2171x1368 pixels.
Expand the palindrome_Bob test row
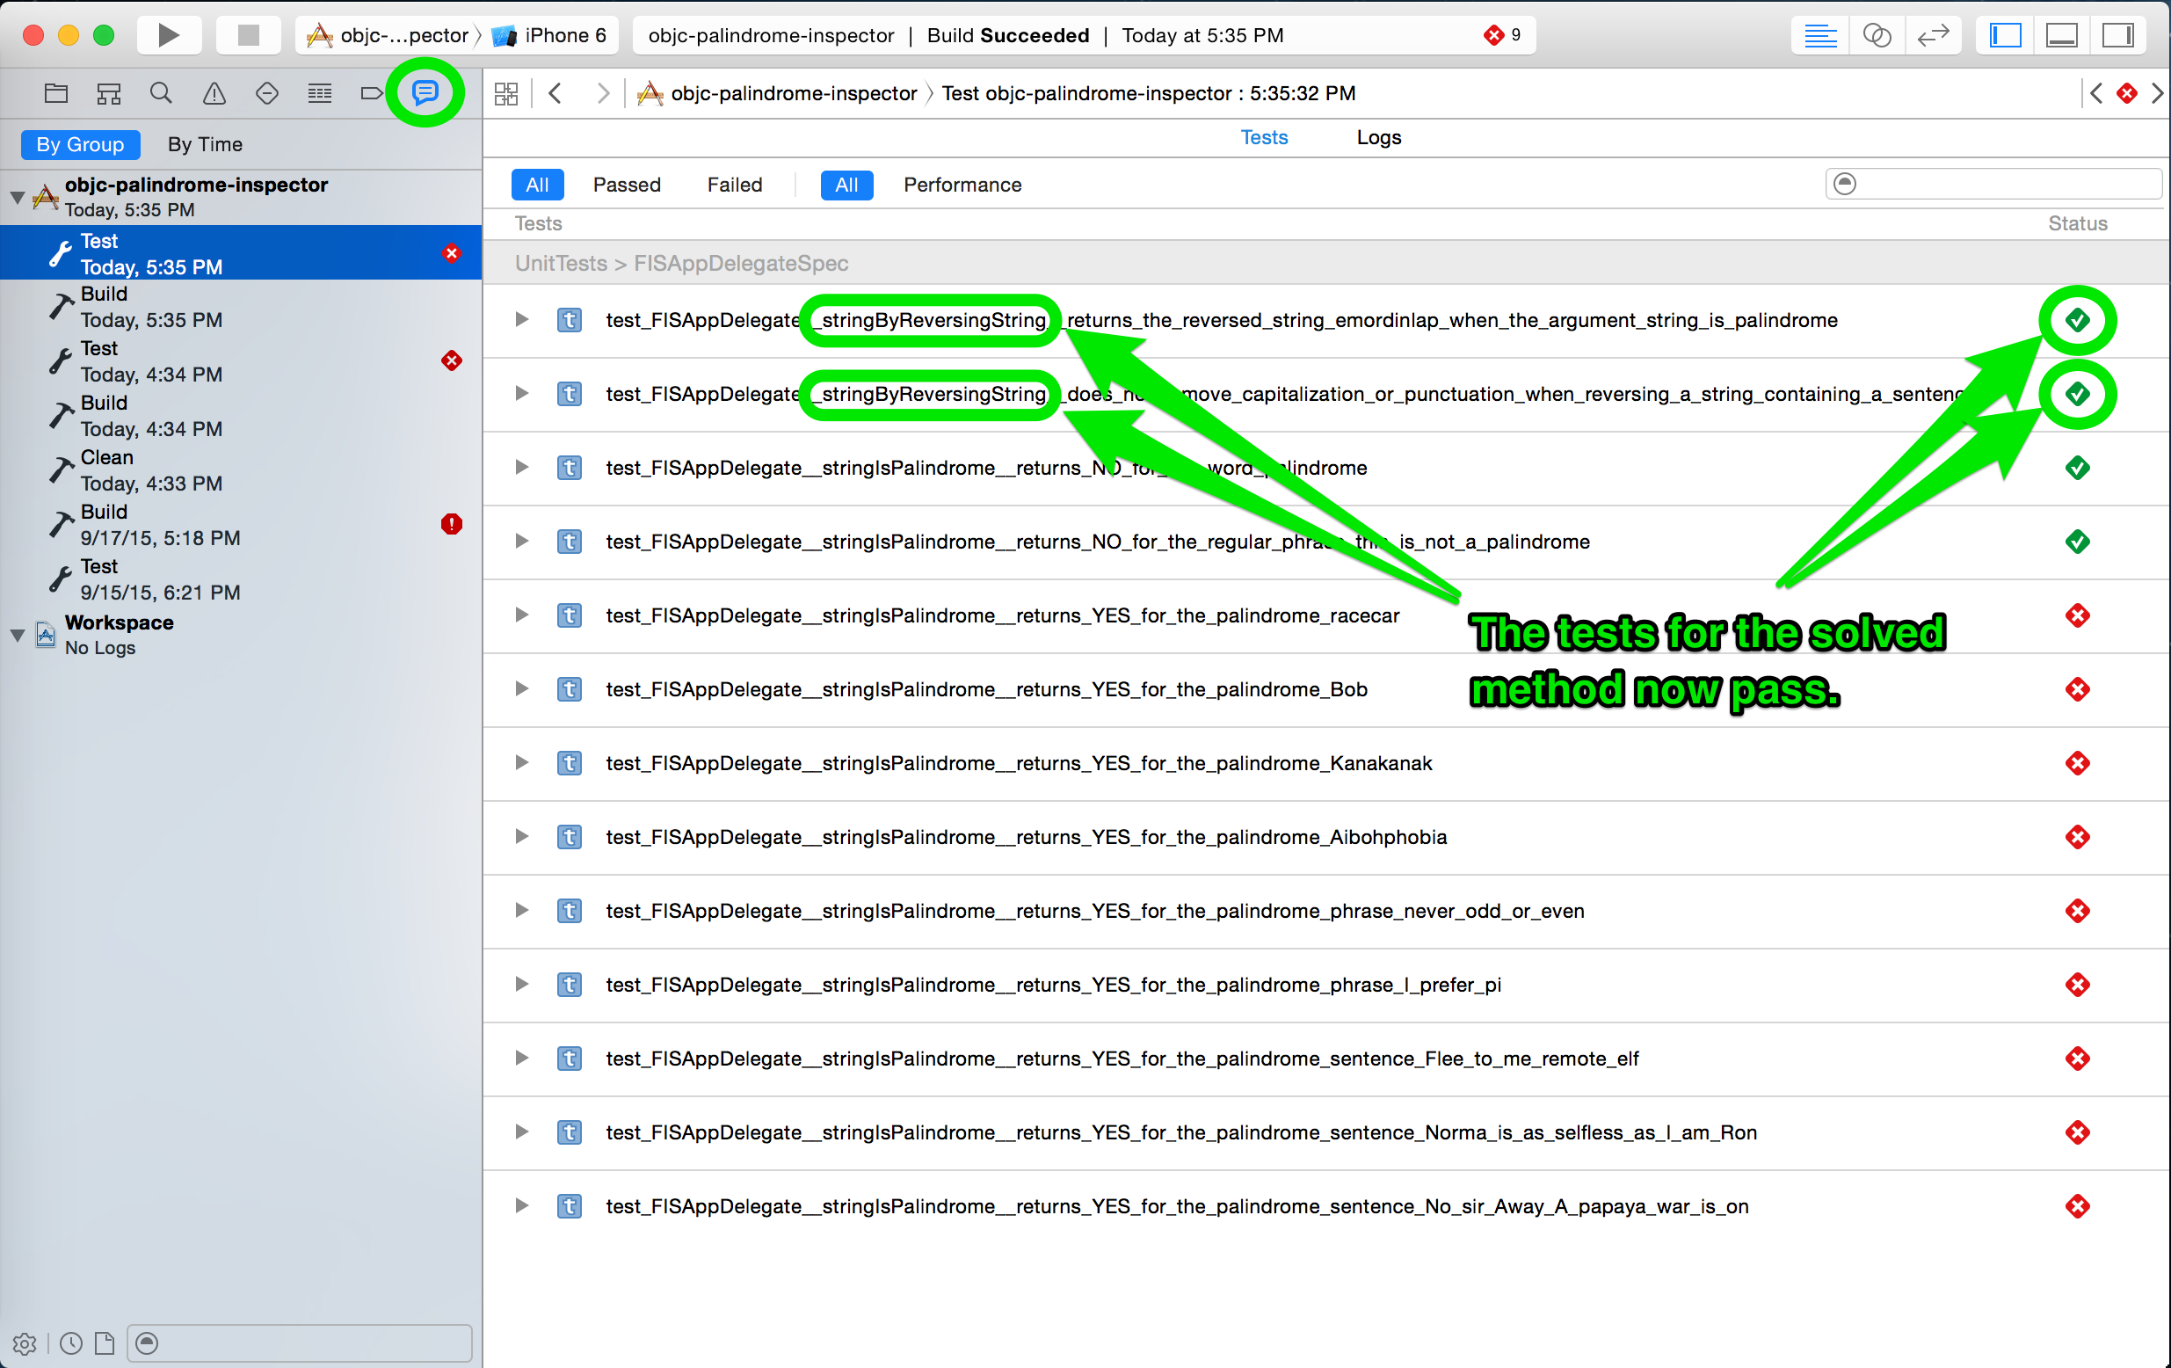coord(521,689)
